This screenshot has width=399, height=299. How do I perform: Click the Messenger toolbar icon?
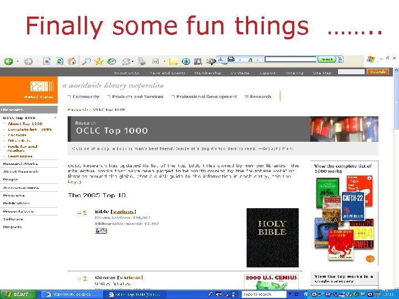(211, 61)
